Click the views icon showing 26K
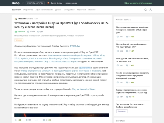The width and height of the screenshot is (164, 123). point(118,51)
